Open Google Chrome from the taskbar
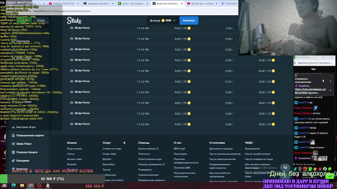Image resolution: width=337 pixels, height=189 pixels. 31,186
